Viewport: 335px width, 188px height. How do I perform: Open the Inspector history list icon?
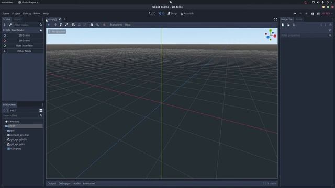click(x=330, y=25)
